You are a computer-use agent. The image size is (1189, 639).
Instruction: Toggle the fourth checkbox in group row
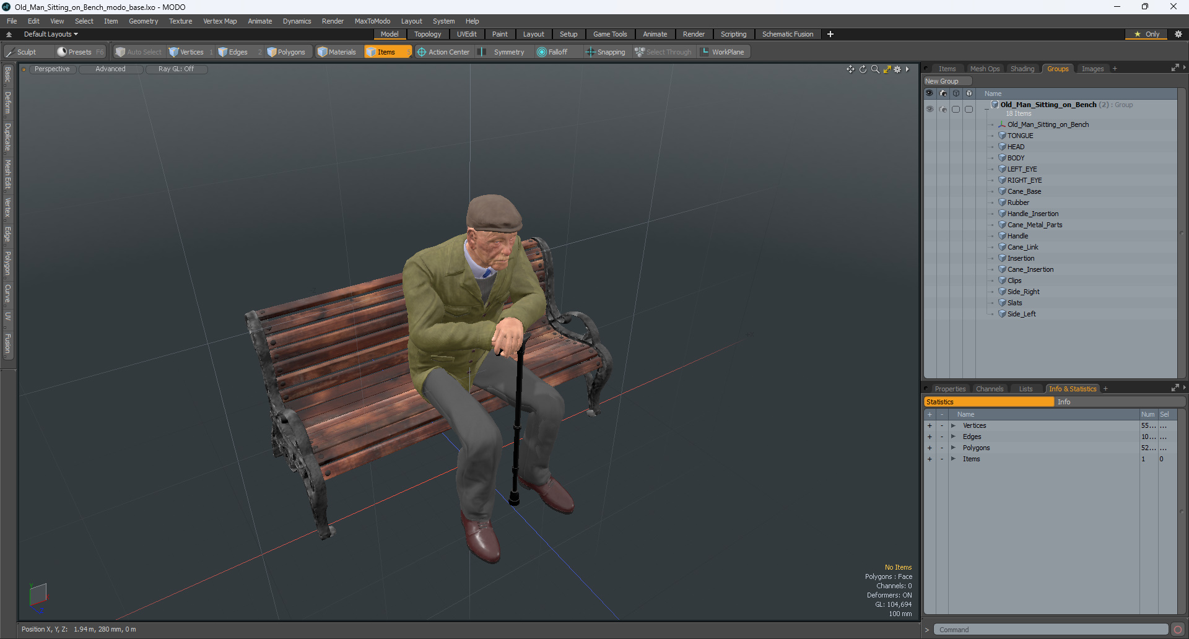[969, 109]
